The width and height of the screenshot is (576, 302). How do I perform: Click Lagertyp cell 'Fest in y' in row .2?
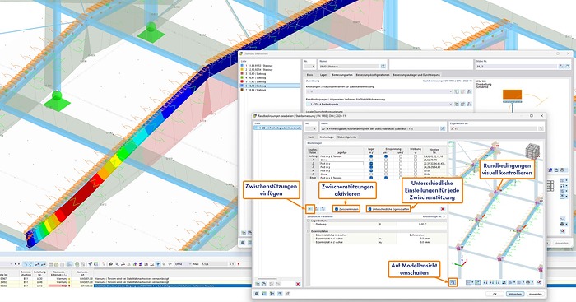[341, 164]
